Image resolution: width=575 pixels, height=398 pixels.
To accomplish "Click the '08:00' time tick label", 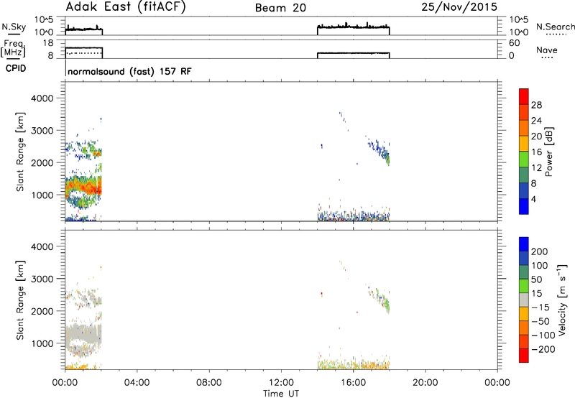I will (209, 383).
